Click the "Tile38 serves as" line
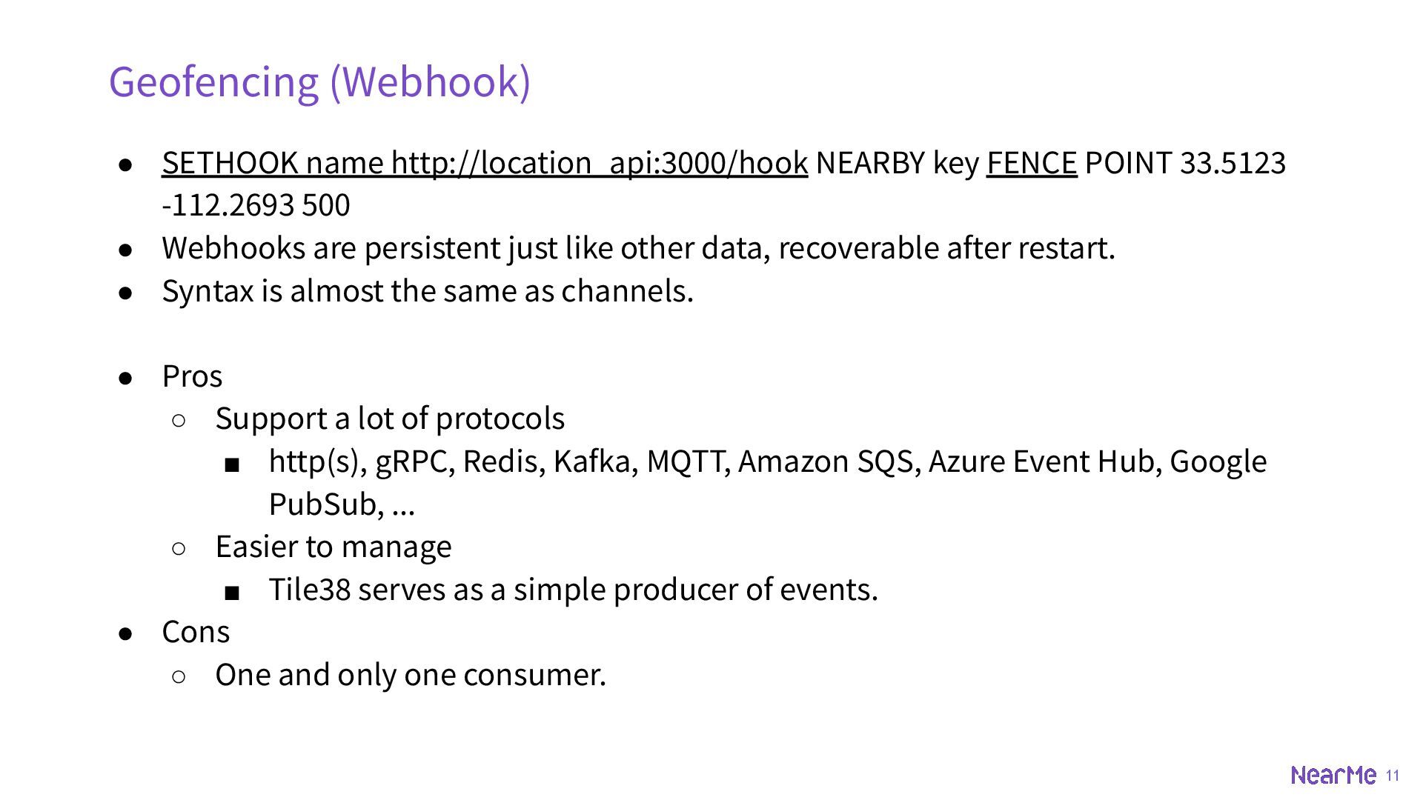Screen dimensions: 1423x800 pos(573,590)
